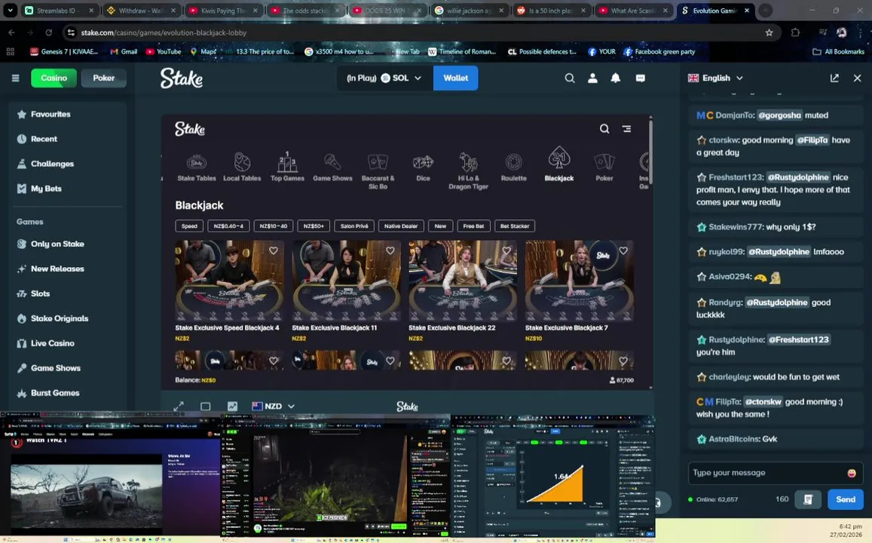Viewport: 872px width, 543px height.
Task: Toggle the Speed filter chip
Action: (189, 226)
